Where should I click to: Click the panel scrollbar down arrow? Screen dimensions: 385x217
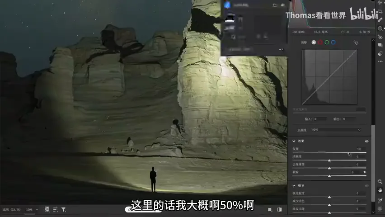pyautogui.click(x=373, y=212)
